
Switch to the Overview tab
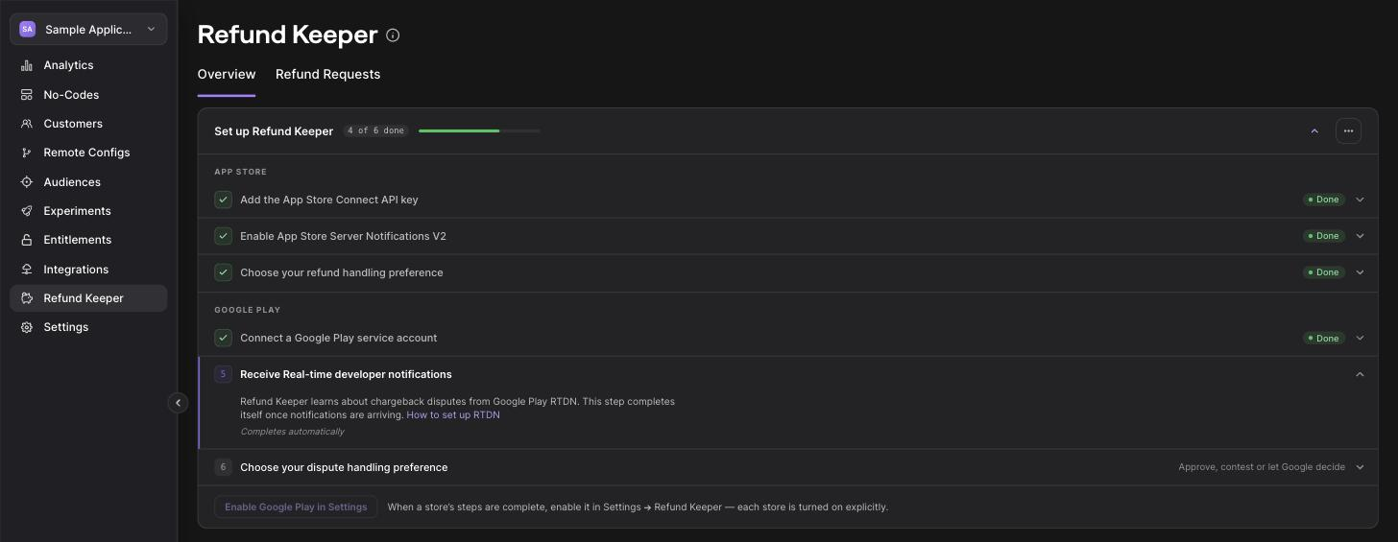(x=227, y=74)
